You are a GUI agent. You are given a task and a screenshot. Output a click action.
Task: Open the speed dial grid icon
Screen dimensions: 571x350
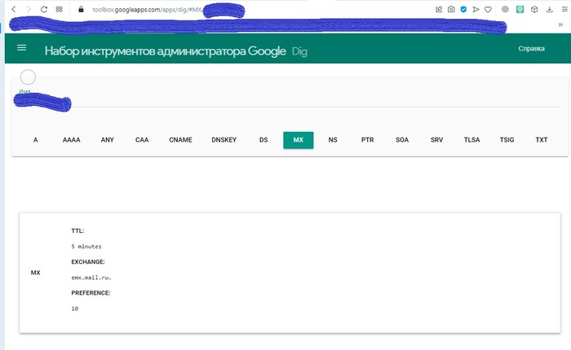point(59,10)
